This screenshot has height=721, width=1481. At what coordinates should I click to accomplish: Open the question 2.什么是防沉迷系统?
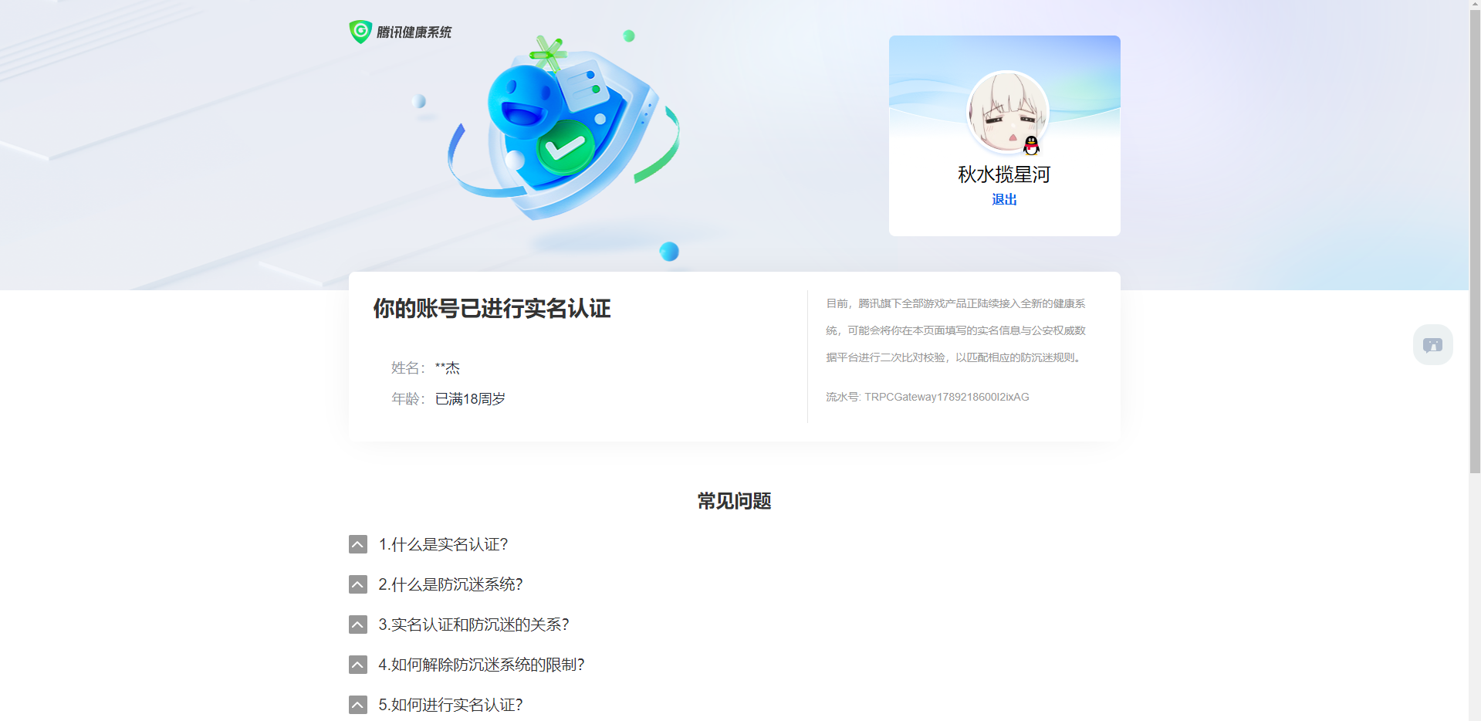tap(451, 584)
